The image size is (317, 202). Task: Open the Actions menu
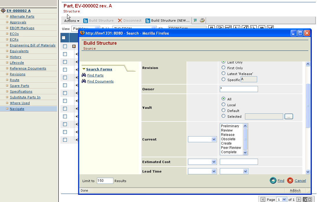click(x=72, y=21)
